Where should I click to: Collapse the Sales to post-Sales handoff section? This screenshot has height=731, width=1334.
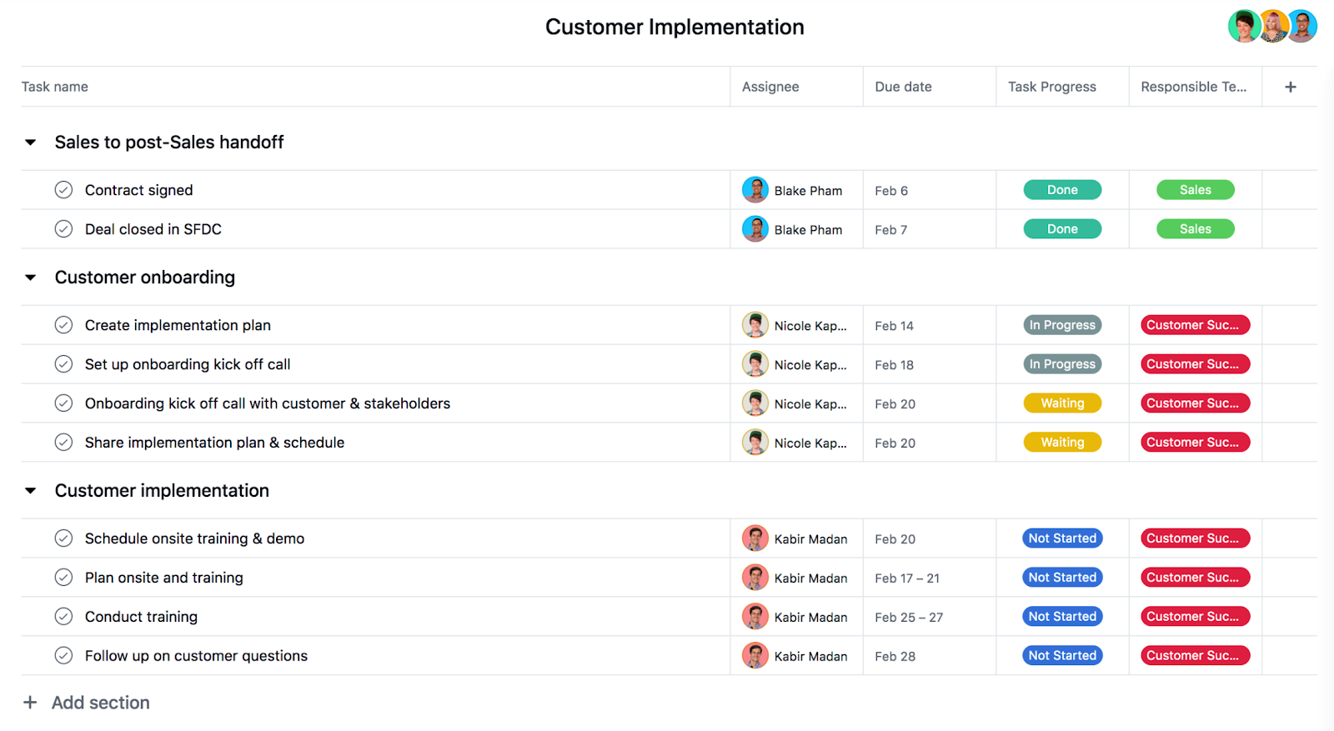[x=31, y=143]
